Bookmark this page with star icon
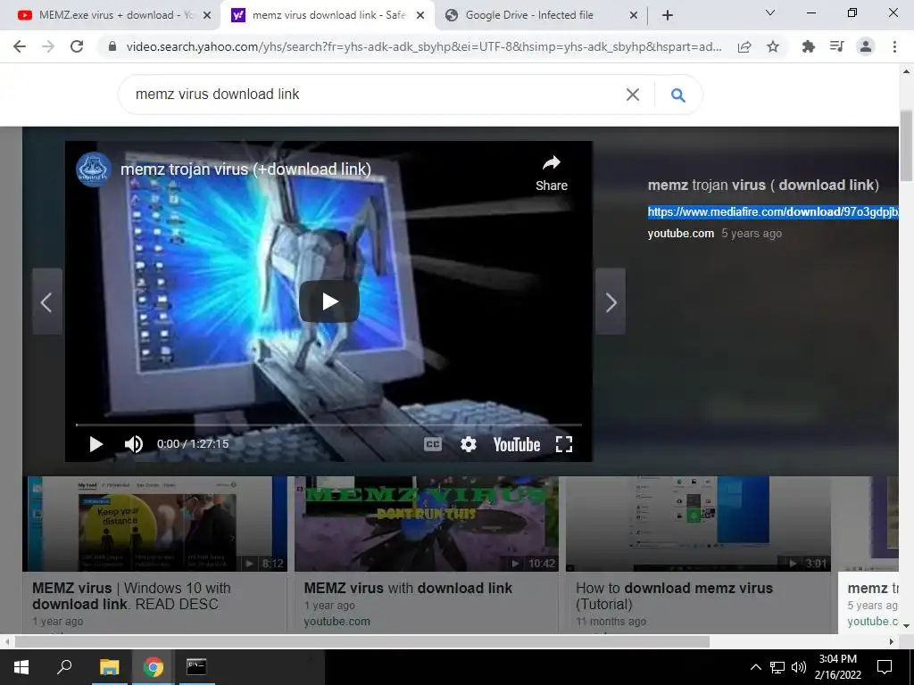Image resolution: width=914 pixels, height=685 pixels. point(773,47)
